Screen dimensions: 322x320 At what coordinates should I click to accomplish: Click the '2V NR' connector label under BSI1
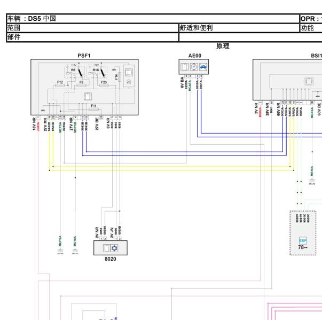256,108
